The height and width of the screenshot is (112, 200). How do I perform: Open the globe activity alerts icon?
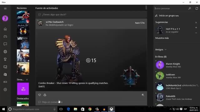tap(5, 52)
